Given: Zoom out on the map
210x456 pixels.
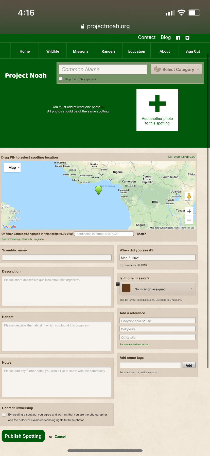Looking at the screenshot, I should coord(189,220).
